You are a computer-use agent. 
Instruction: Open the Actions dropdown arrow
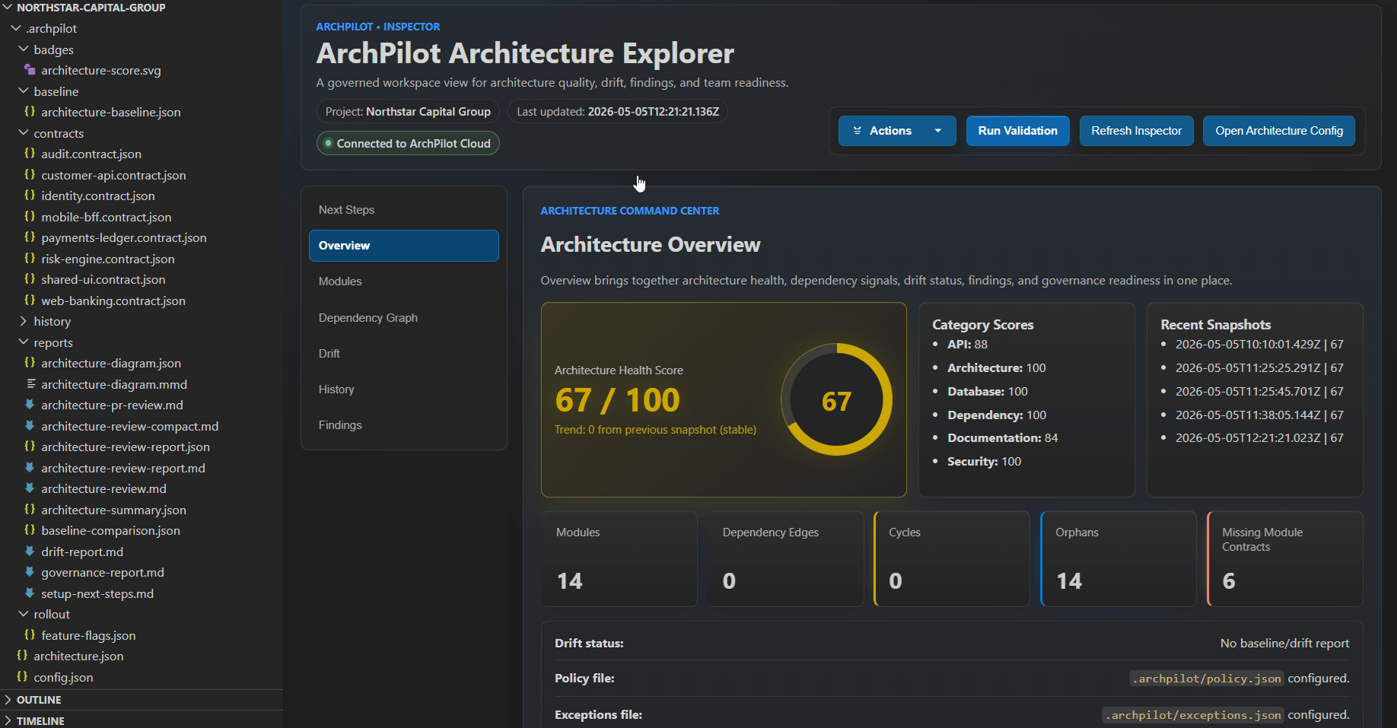[x=938, y=131]
